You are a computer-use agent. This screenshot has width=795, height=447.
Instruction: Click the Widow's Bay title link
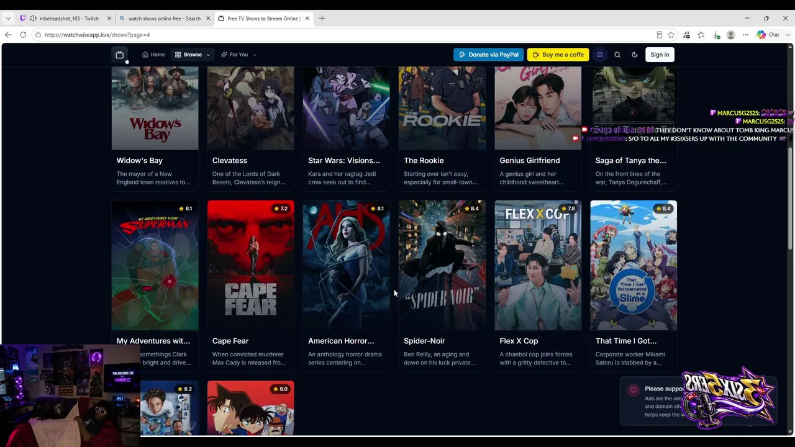[140, 161]
